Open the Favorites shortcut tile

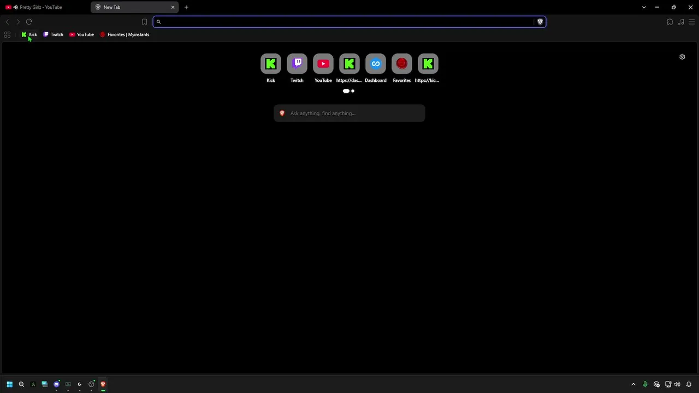point(402,64)
